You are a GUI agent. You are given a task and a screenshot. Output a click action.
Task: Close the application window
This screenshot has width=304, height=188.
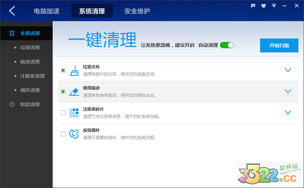(x=296, y=6)
